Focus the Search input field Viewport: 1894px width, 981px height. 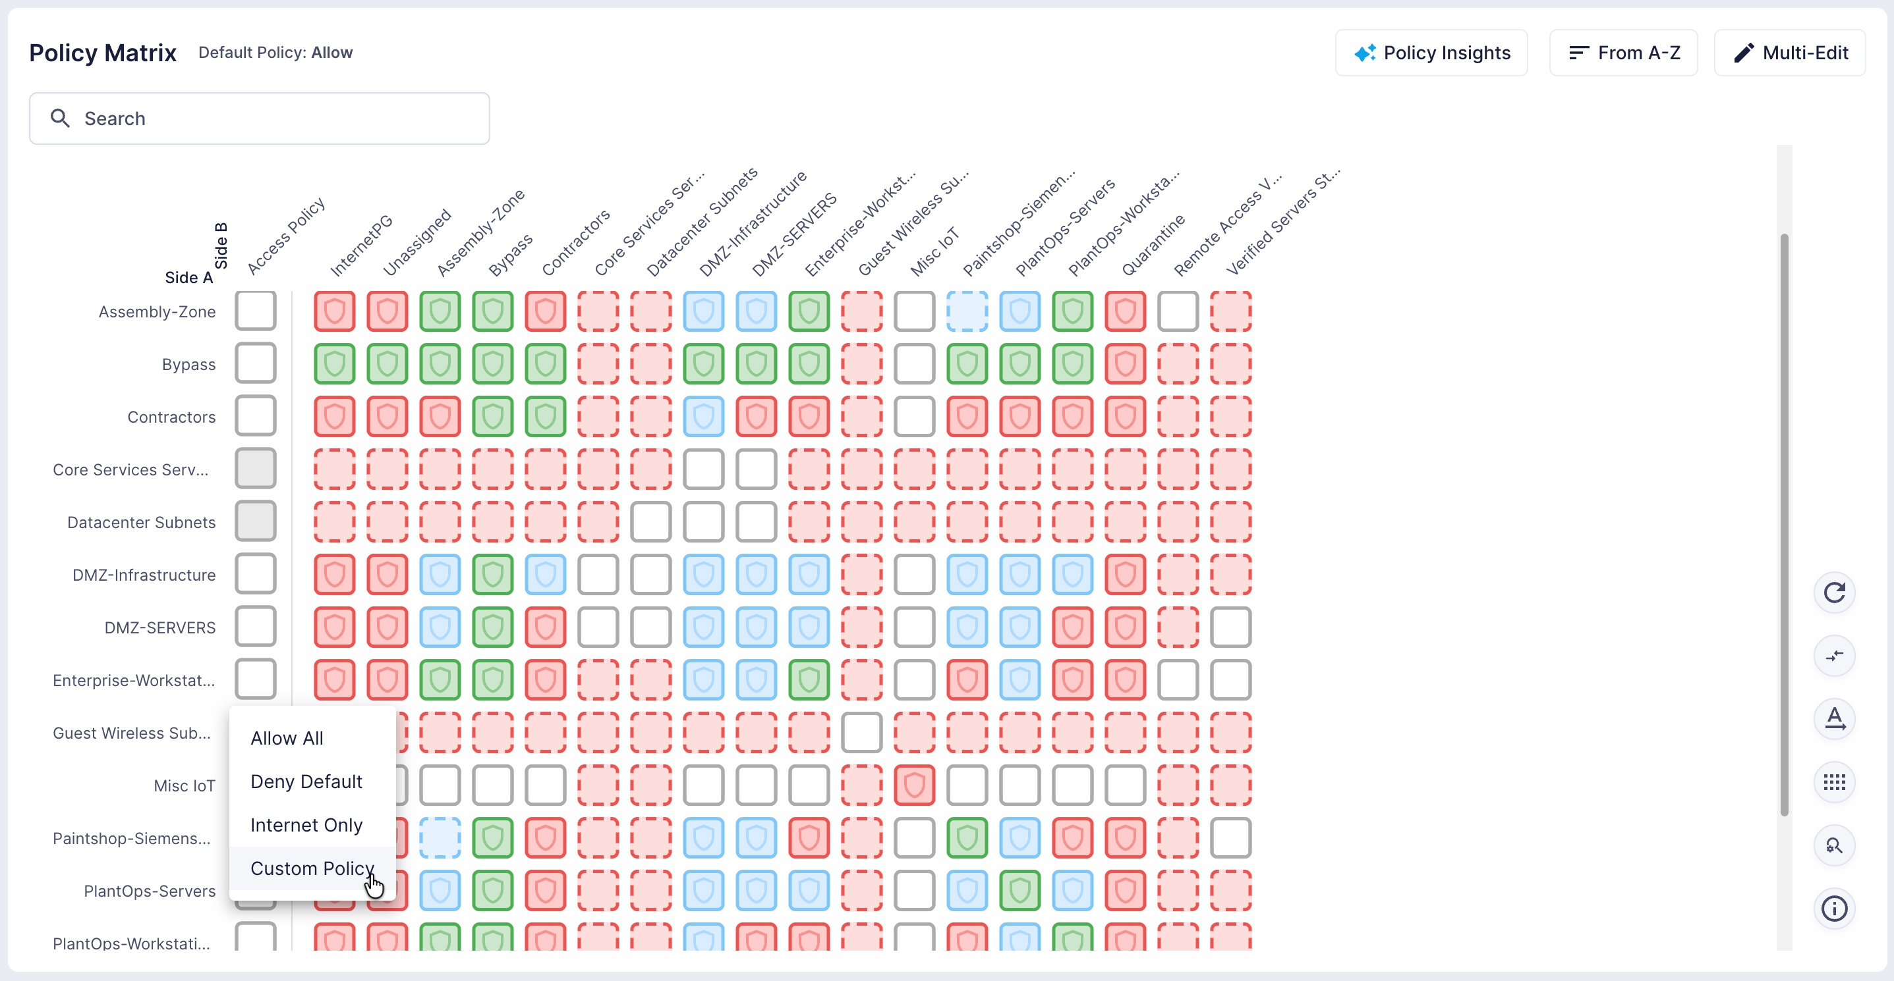[x=260, y=119]
